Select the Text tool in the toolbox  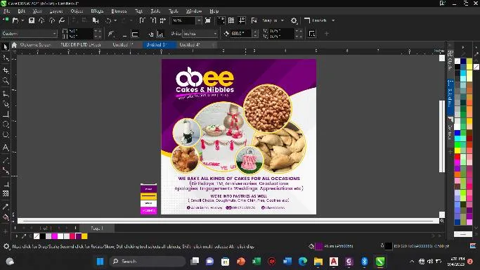(x=6, y=147)
